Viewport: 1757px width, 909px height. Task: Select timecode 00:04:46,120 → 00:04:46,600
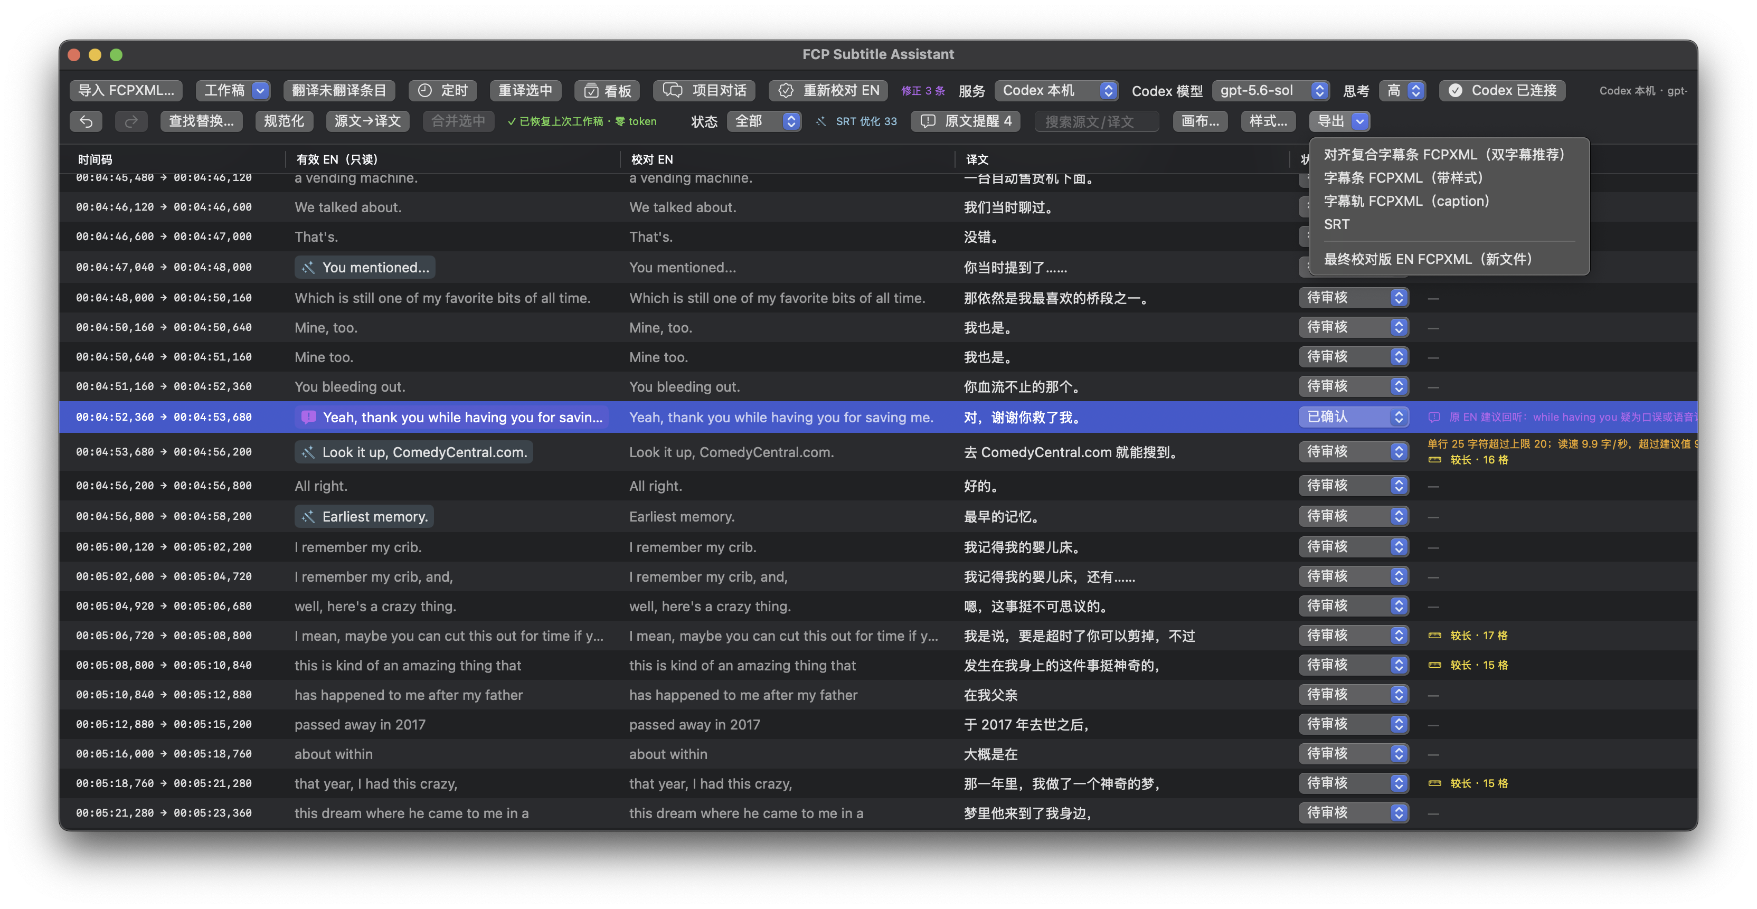164,206
